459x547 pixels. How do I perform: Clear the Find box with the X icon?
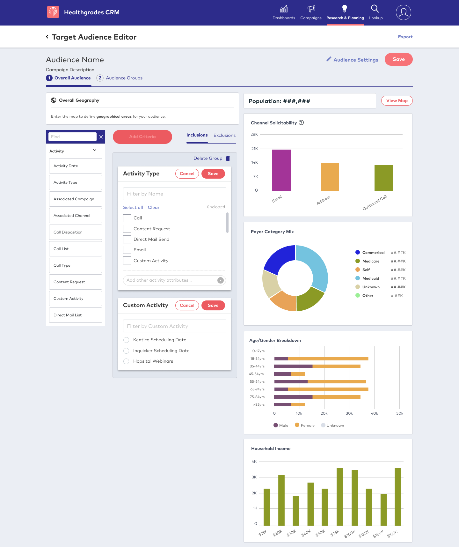pyautogui.click(x=101, y=137)
